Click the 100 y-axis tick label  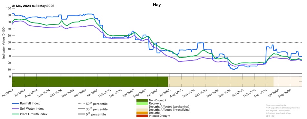coord(9,8)
